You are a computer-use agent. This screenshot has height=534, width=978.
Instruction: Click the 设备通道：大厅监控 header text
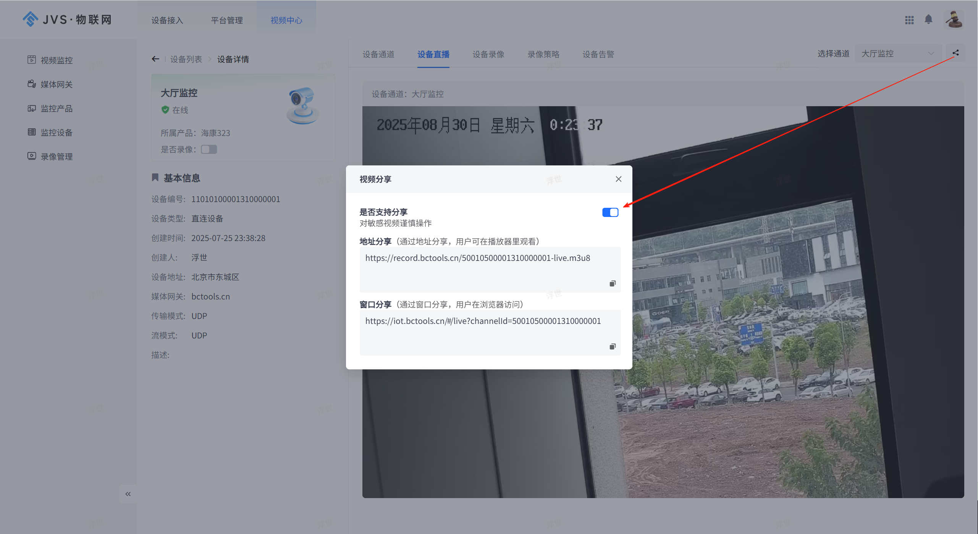pos(407,94)
